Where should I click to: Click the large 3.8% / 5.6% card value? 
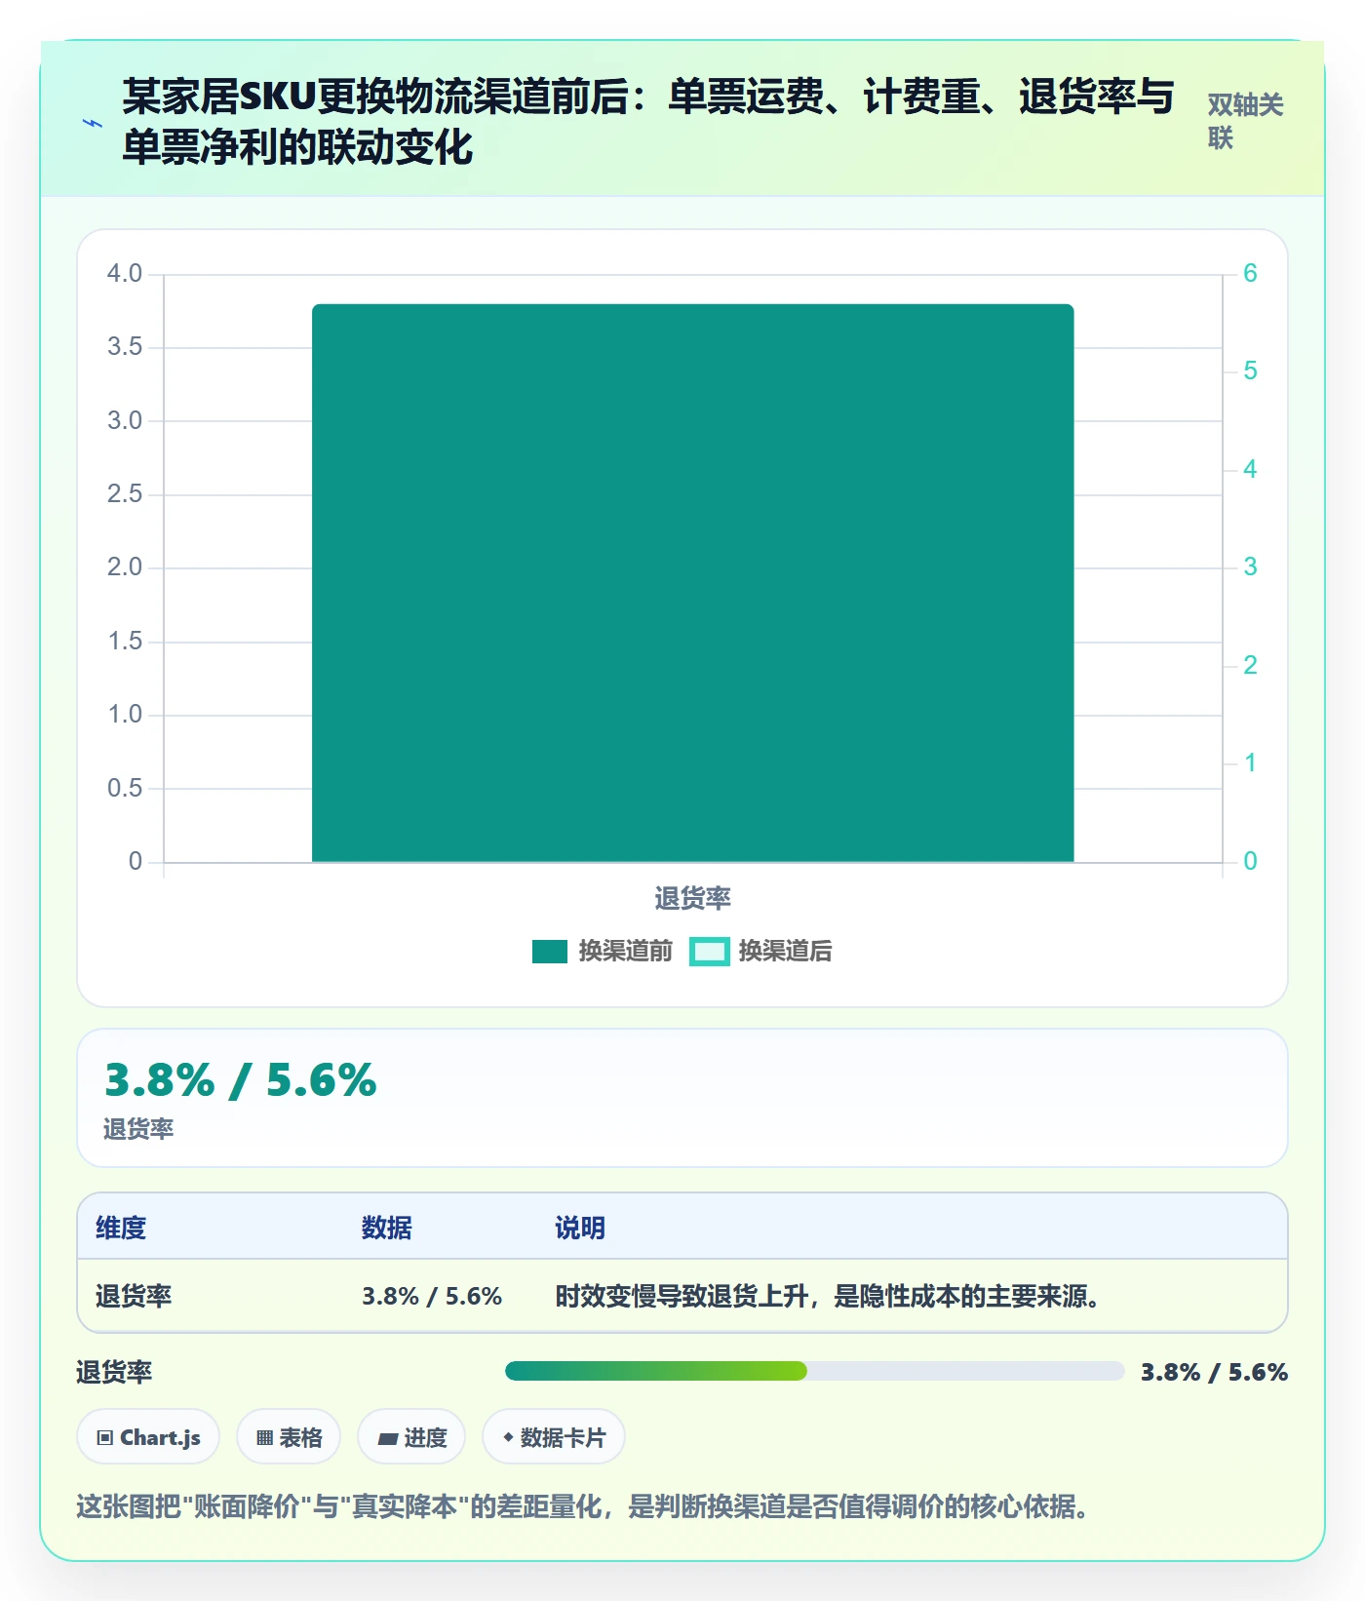click(241, 1080)
